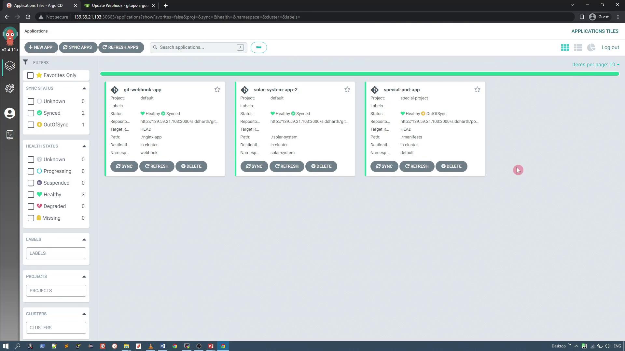The width and height of the screenshot is (625, 351).
Task: Switch to Update Webhook browser tab
Action: (x=119, y=6)
